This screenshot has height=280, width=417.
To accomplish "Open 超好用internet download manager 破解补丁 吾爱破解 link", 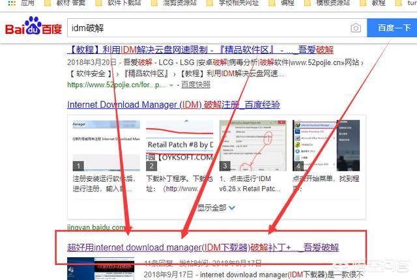I will (x=203, y=247).
